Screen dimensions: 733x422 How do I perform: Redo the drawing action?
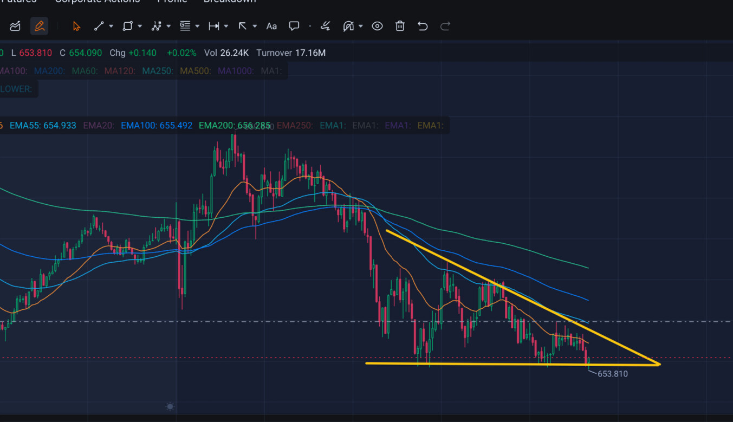(x=445, y=26)
